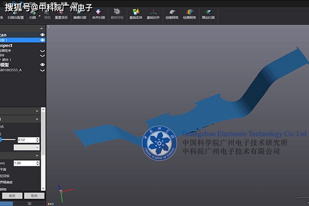Open the dropdown arrow next to 扫描 tool

tap(40, 16)
